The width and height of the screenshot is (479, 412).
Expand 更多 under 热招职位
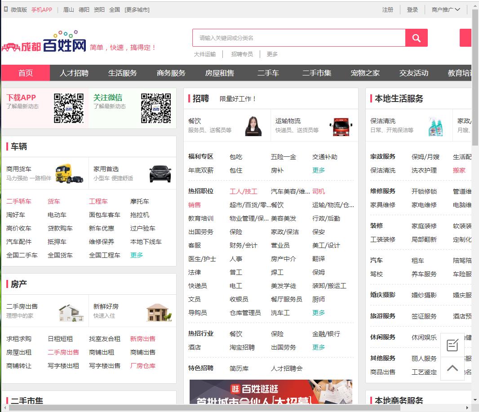(x=318, y=313)
